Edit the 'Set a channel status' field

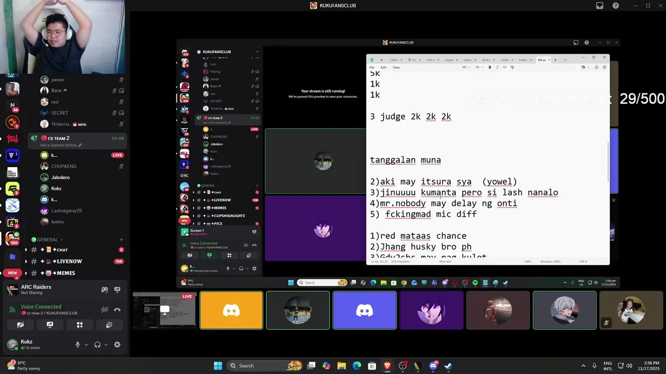61,145
